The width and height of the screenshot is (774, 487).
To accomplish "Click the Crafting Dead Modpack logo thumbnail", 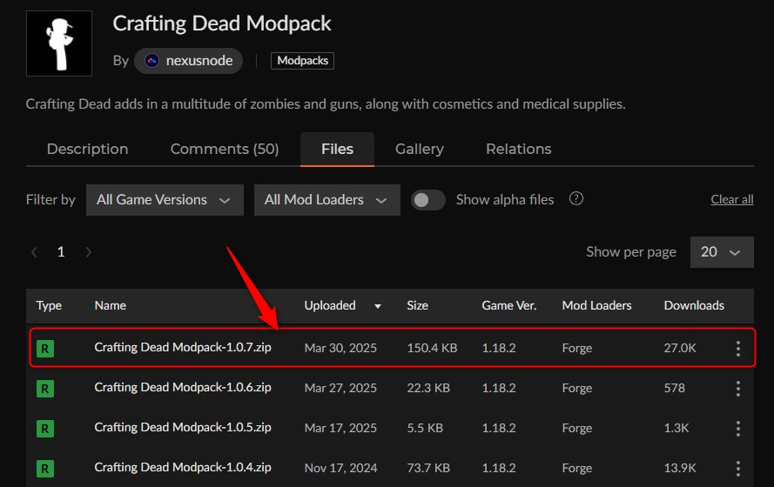I will (59, 43).
